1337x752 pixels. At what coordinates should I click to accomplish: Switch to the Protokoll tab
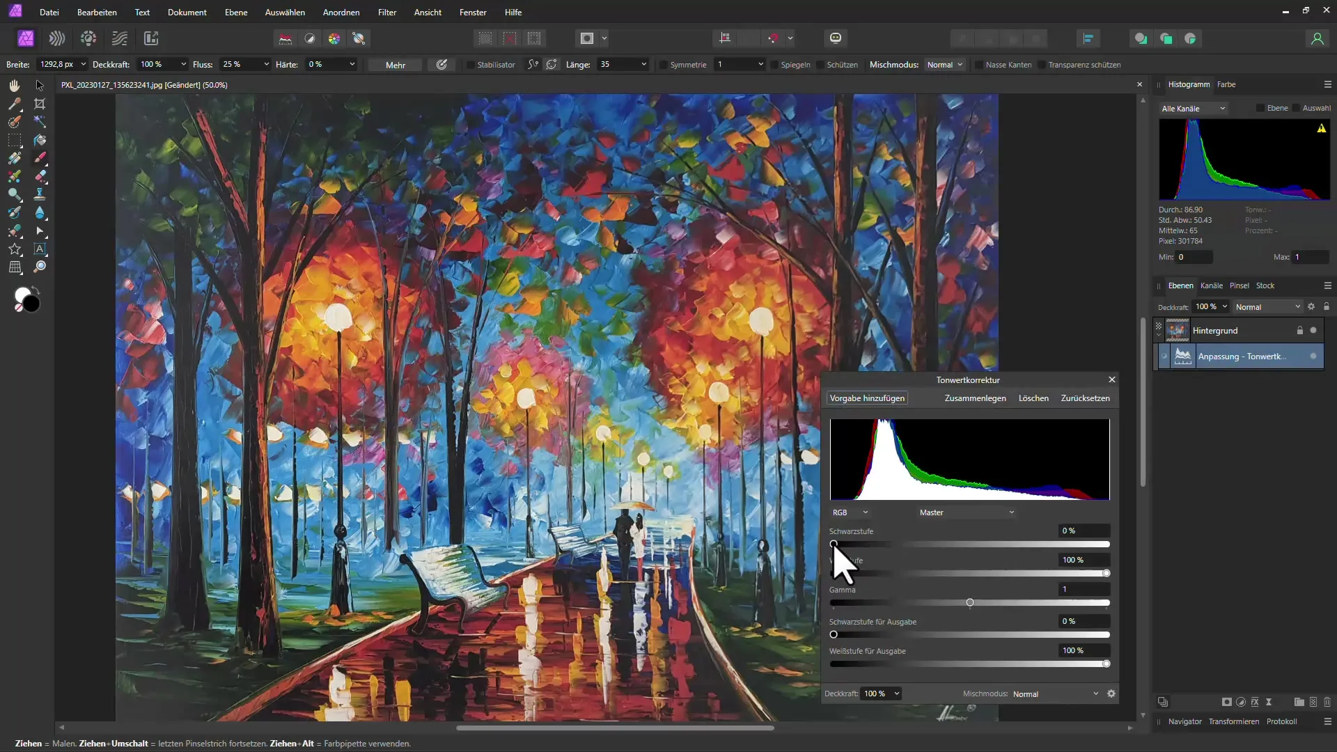[1281, 721]
